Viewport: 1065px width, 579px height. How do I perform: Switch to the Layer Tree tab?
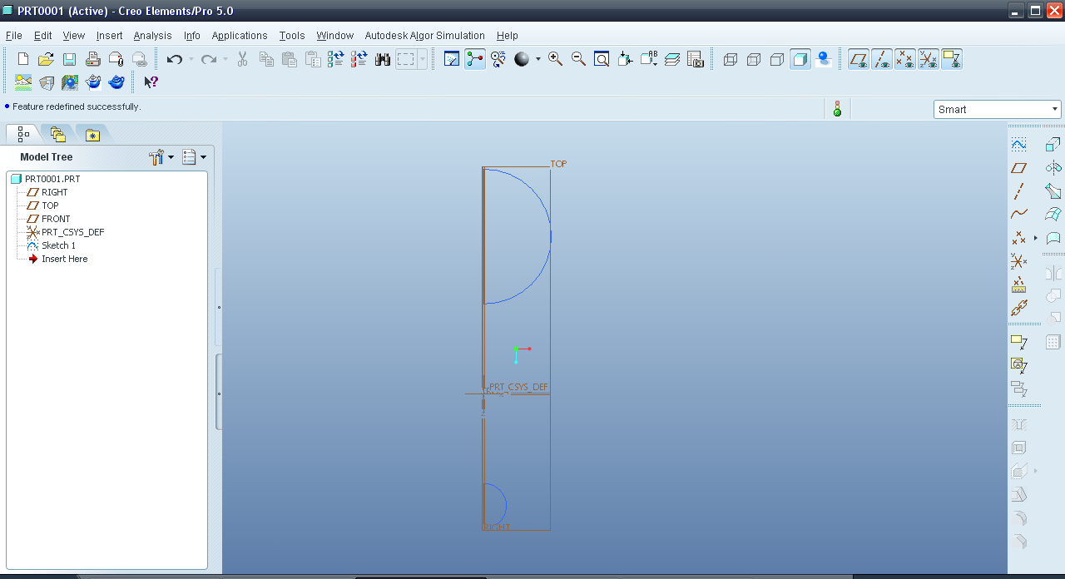pyautogui.click(x=57, y=134)
